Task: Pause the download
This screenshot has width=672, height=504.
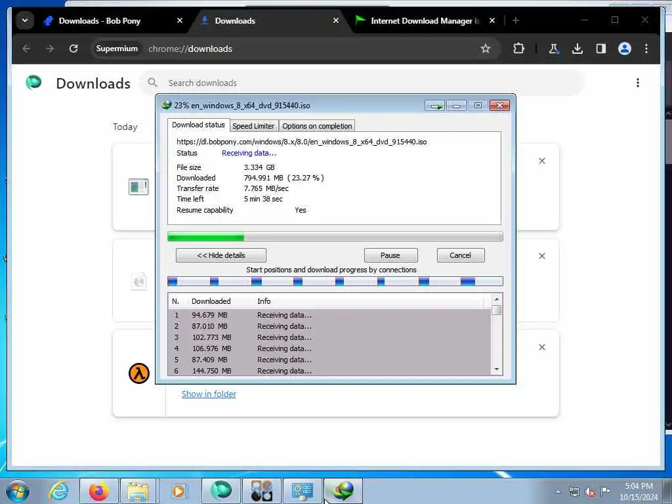Action: tap(390, 255)
